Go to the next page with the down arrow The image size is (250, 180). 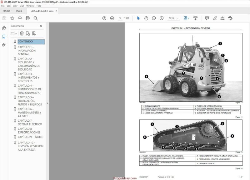tap(112, 18)
